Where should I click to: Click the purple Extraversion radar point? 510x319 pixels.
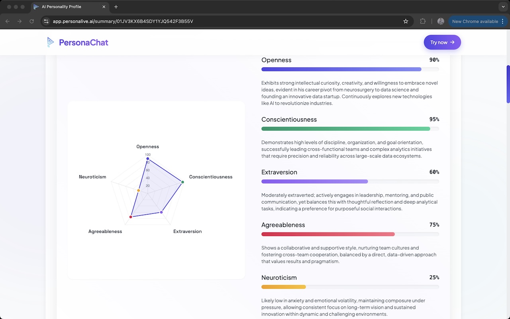pyautogui.click(x=161, y=212)
